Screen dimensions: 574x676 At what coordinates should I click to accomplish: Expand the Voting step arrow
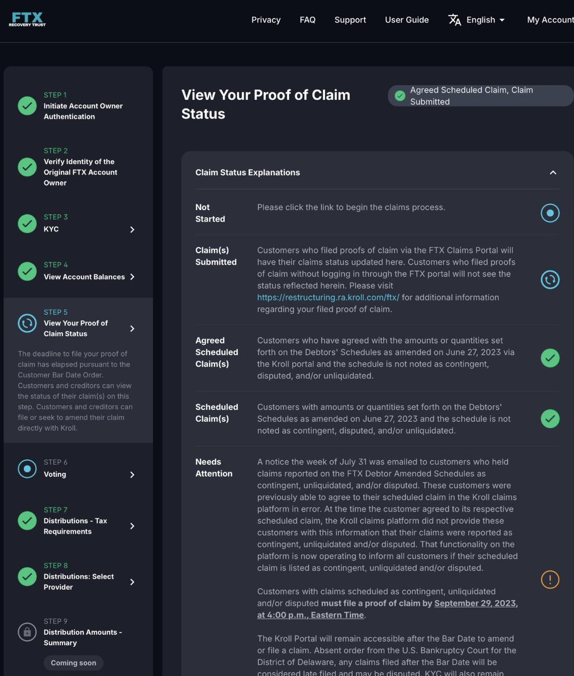tap(132, 475)
